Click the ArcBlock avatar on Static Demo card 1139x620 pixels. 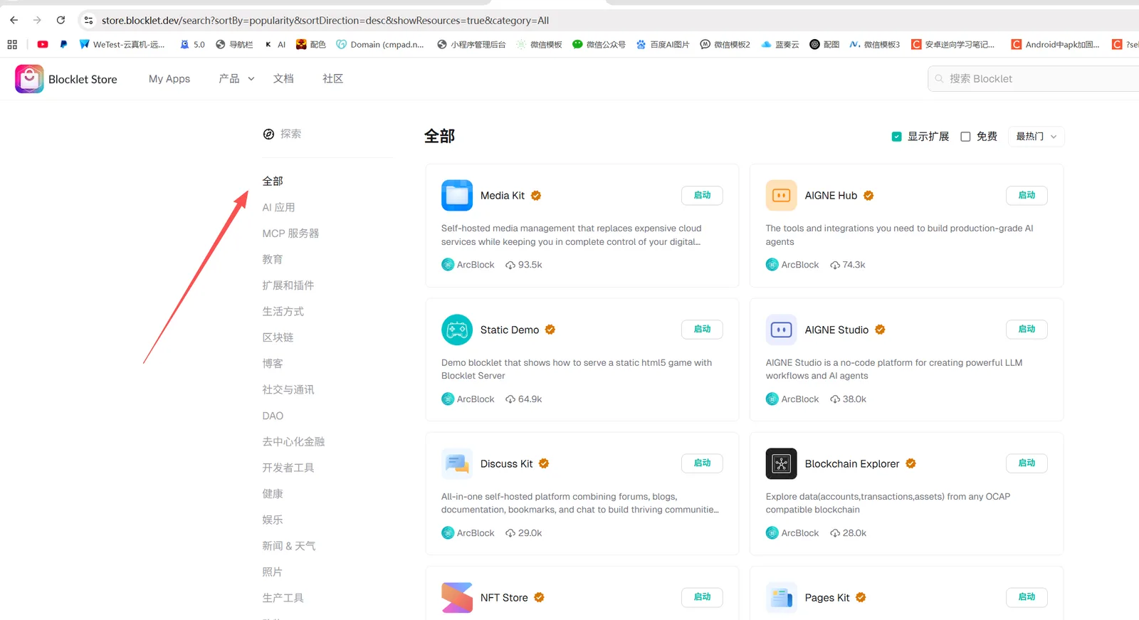(448, 399)
